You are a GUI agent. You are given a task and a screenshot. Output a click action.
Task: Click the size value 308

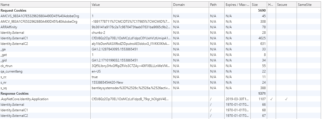263,21
